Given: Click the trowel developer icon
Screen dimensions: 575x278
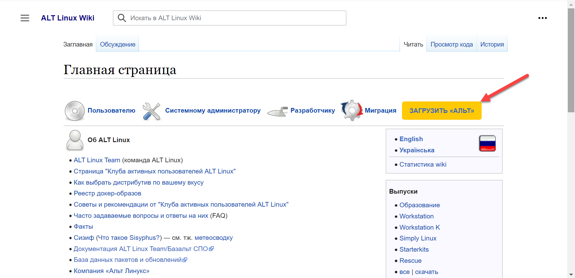Looking at the screenshot, I should [278, 112].
